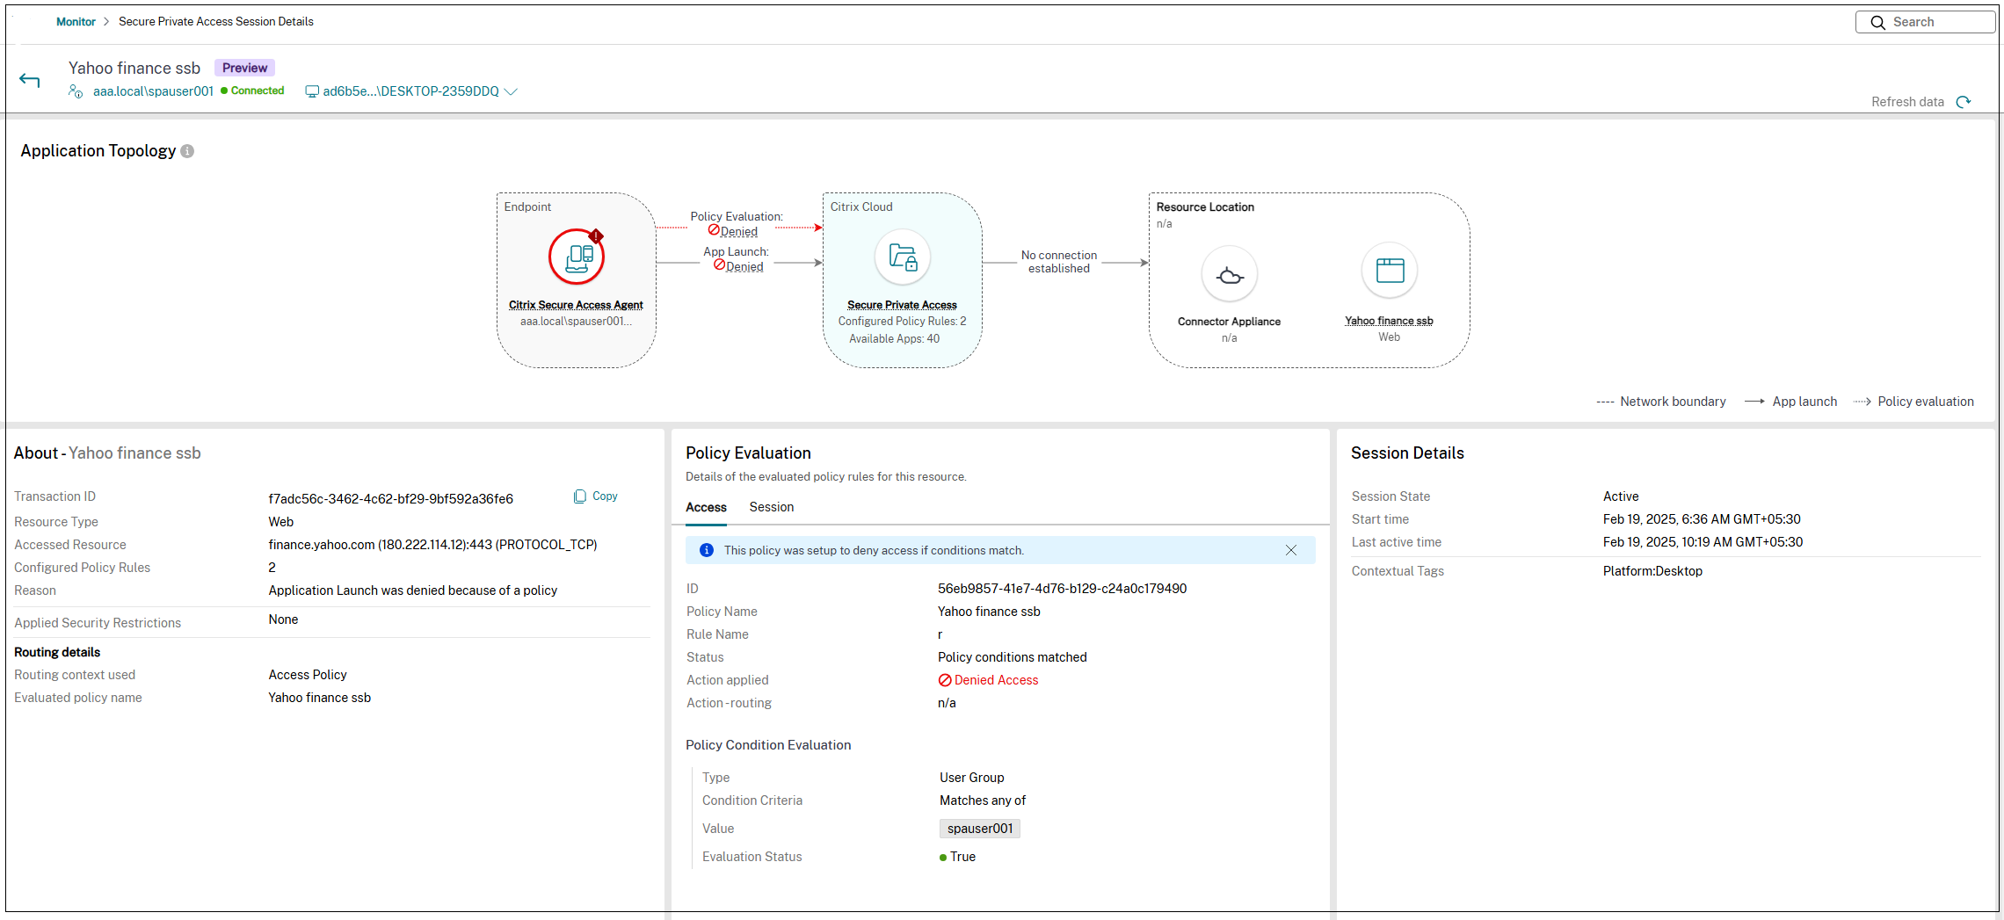Click the Preview badge
The height and width of the screenshot is (920, 2004).
[244, 68]
